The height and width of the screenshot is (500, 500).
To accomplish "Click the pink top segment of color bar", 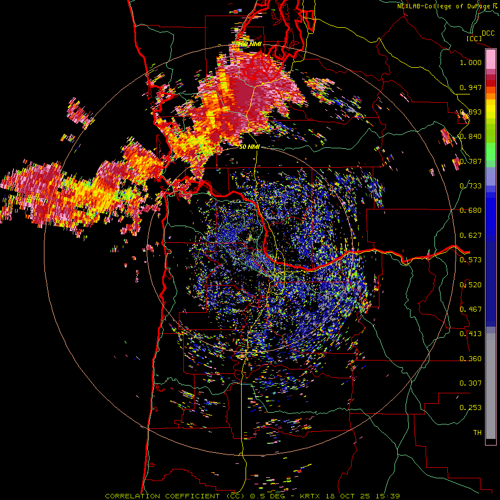I will (x=491, y=59).
